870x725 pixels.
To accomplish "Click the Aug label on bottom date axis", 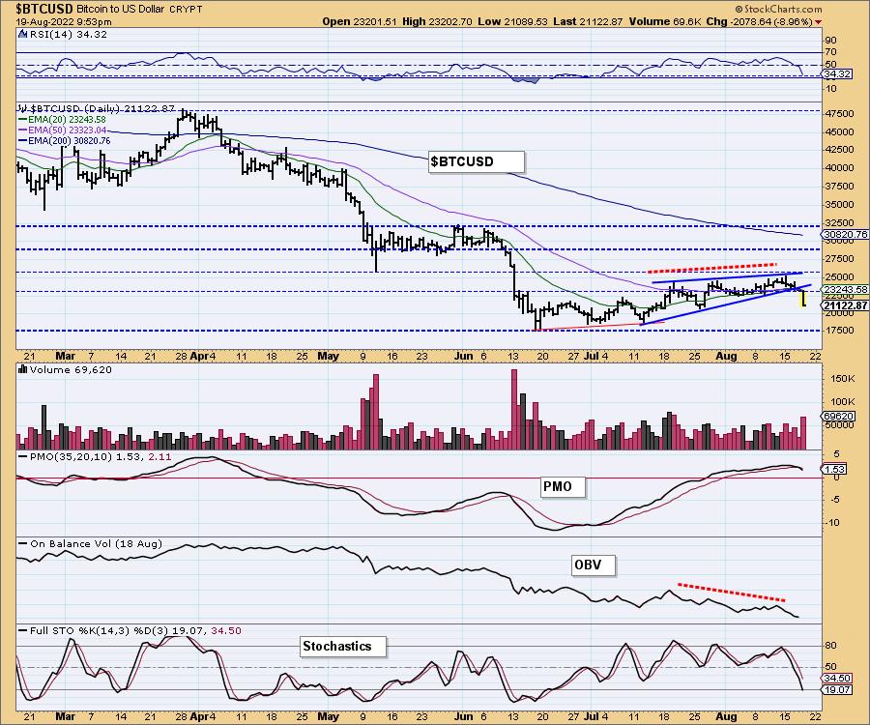I will tap(726, 716).
